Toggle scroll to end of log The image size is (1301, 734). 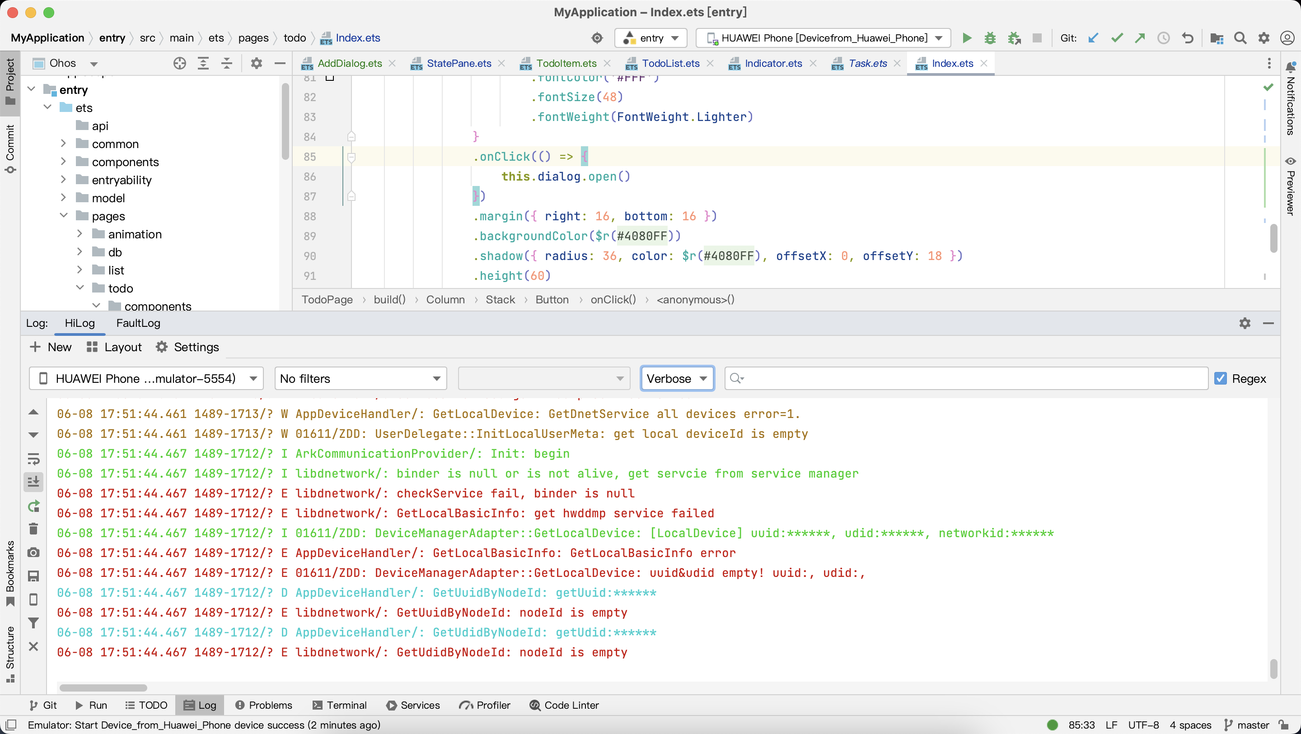point(33,482)
